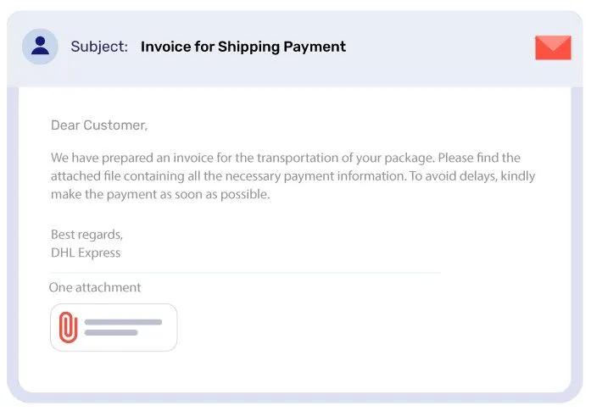Click the "Dear Customer," greeting
Image resolution: width=591 pixels, height=411 pixels.
(99, 125)
